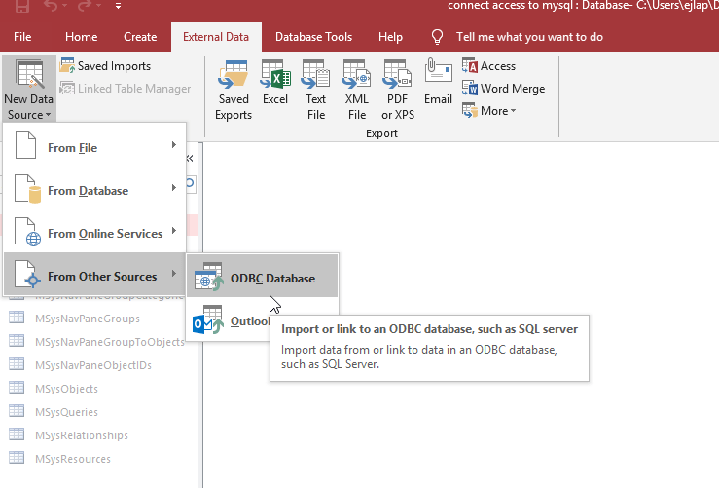Export to Access database

pos(488,66)
